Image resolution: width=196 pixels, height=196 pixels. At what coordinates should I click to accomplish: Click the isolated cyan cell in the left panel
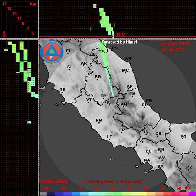pyautogui.click(x=29, y=122)
